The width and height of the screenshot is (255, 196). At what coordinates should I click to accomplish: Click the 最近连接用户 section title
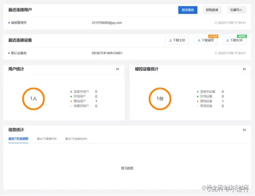[20, 10]
